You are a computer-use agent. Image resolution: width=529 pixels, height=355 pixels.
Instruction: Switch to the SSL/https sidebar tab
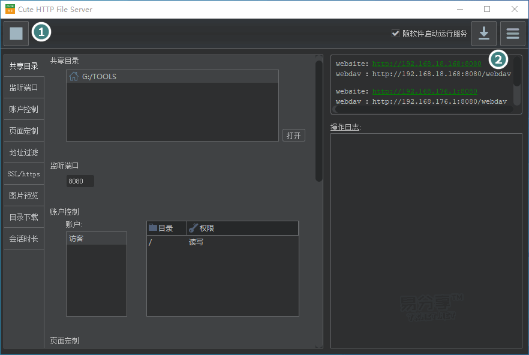23,173
